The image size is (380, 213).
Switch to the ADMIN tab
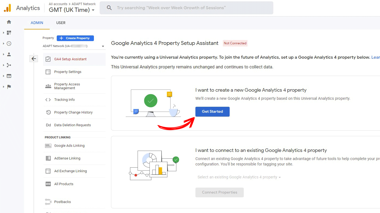tap(37, 23)
